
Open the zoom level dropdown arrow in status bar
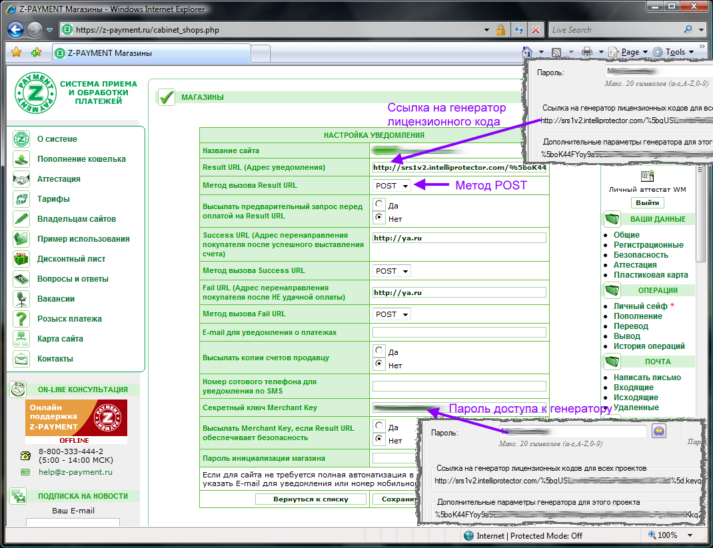click(x=690, y=535)
